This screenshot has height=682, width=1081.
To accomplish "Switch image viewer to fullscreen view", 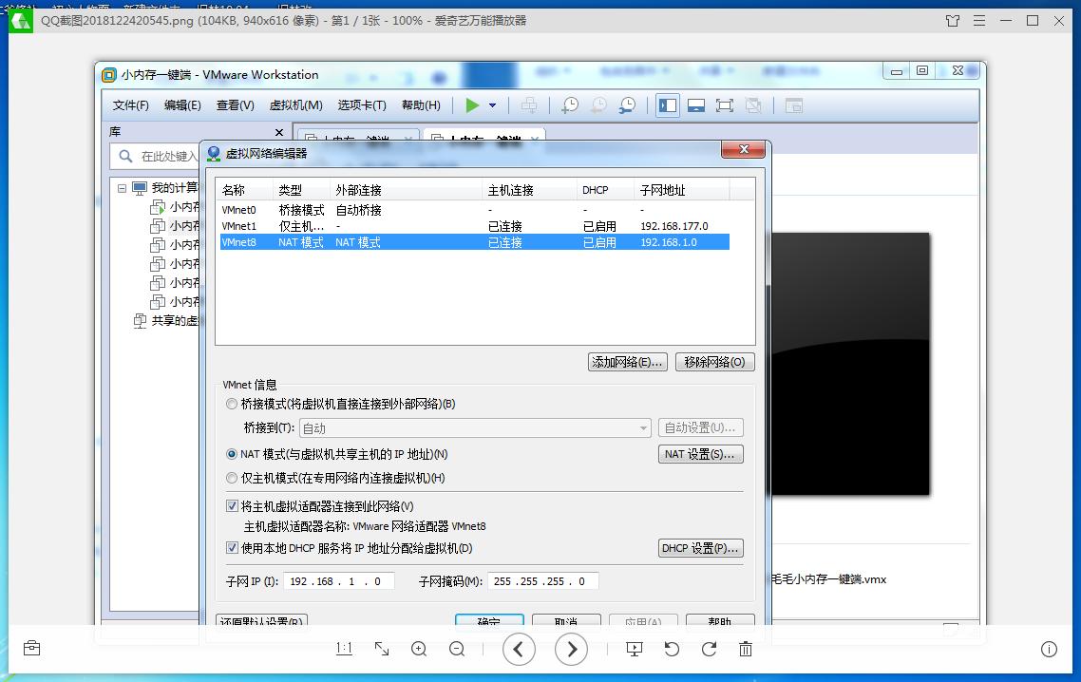I will coord(382,648).
